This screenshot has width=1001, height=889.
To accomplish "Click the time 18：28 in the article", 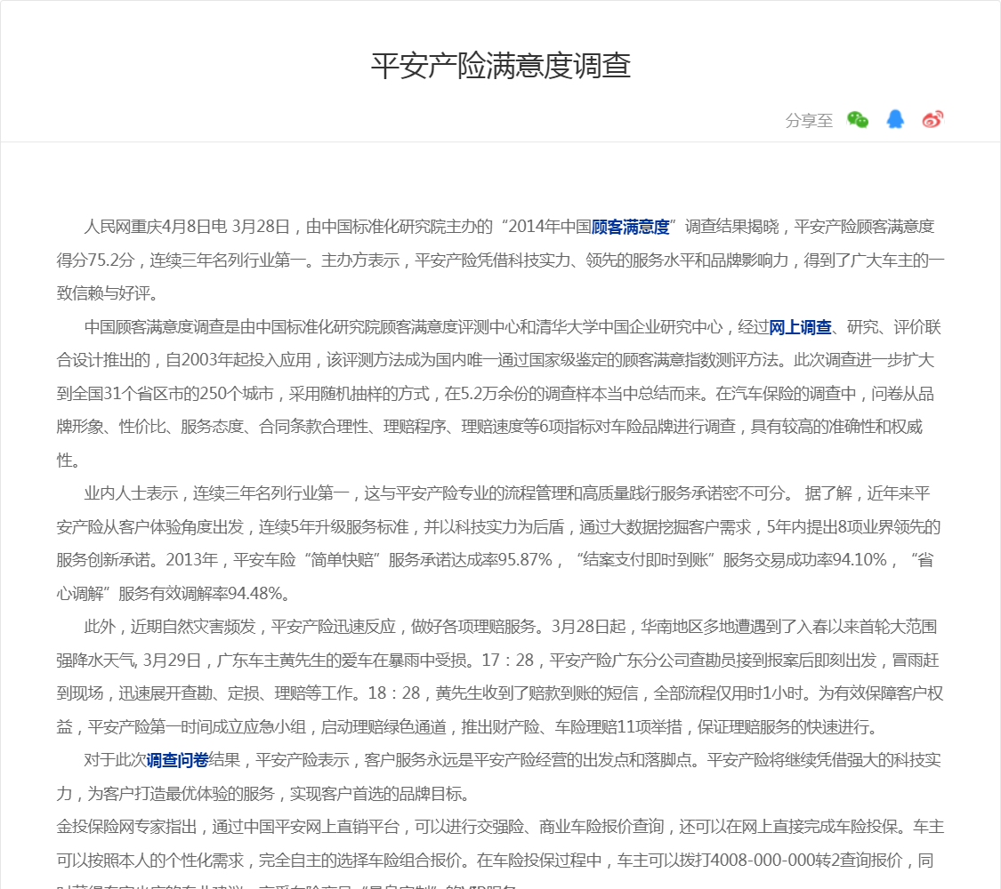I will point(394,693).
